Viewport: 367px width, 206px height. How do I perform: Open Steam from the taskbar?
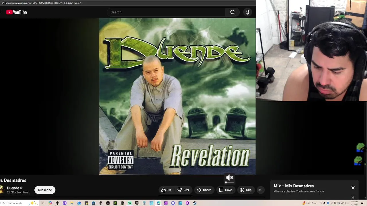pyautogui.click(x=195, y=203)
